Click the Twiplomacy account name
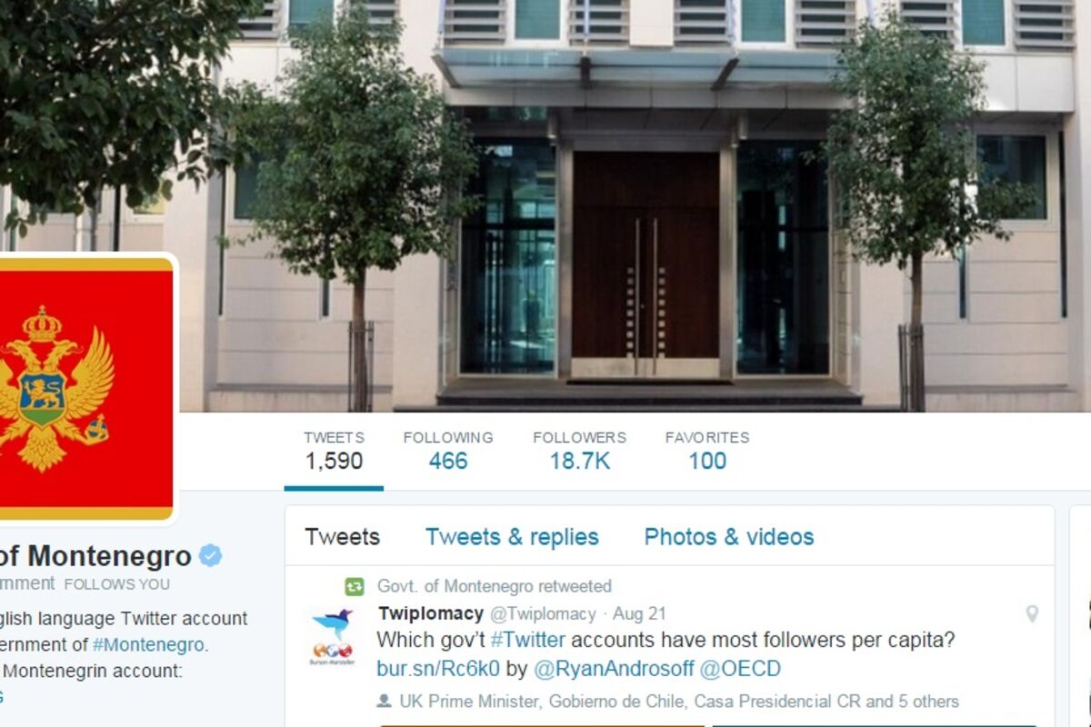Image resolution: width=1091 pixels, height=727 pixels. [431, 613]
